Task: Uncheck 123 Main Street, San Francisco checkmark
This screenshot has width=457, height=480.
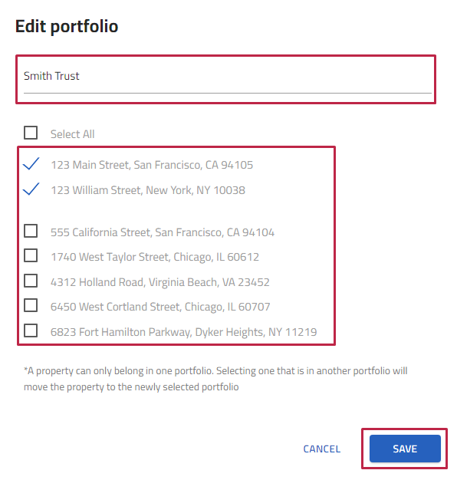Action: (31, 164)
